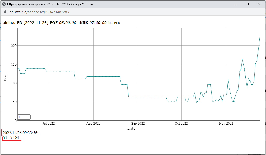
Task: Click the padlock site security icon
Action: coord(5,12)
